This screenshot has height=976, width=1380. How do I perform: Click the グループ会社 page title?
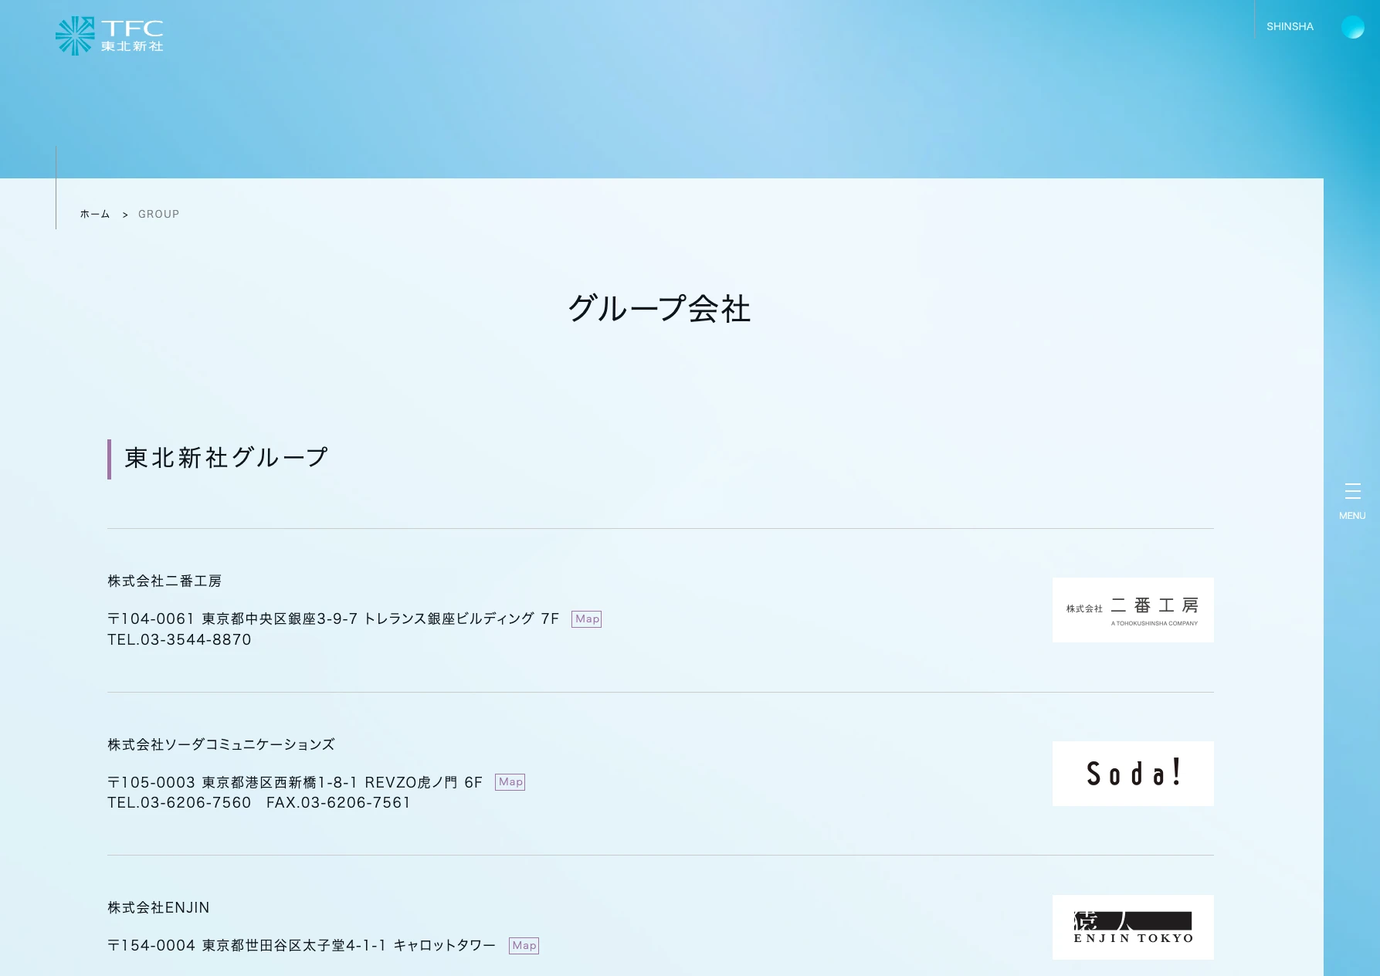pyautogui.click(x=659, y=309)
